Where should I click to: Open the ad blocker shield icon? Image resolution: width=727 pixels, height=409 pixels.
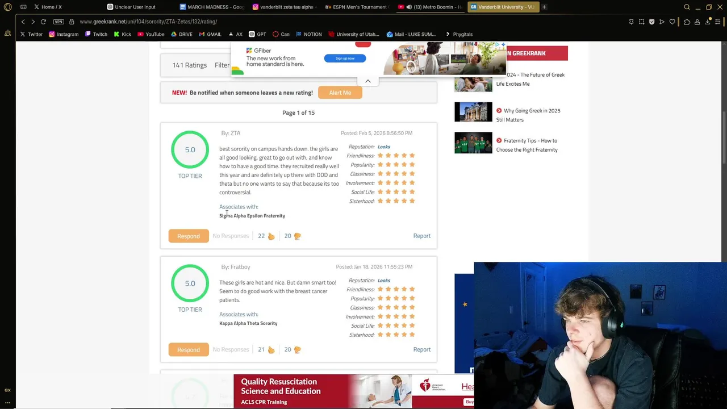pos(651,22)
